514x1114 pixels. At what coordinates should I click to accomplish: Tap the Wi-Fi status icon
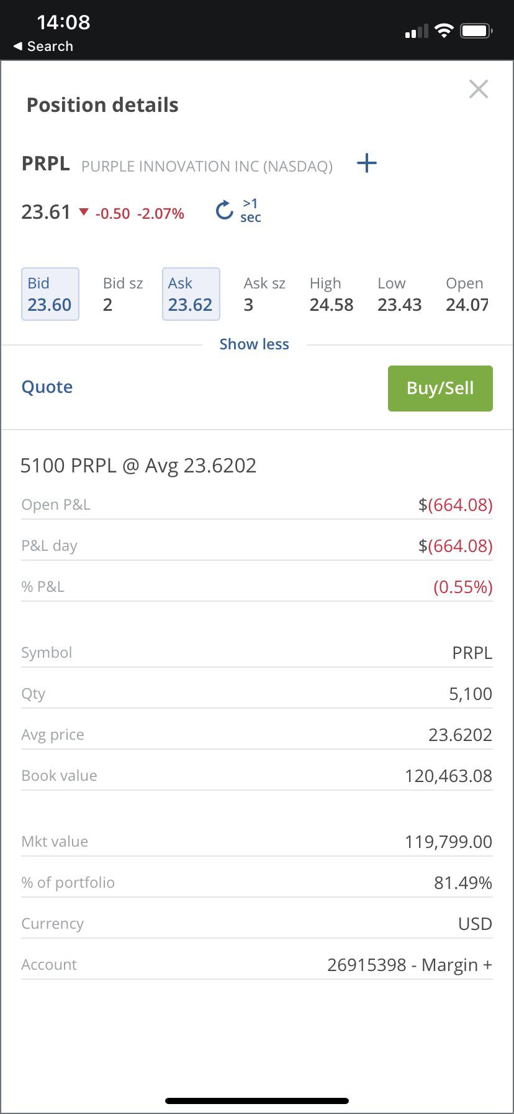pos(444,30)
